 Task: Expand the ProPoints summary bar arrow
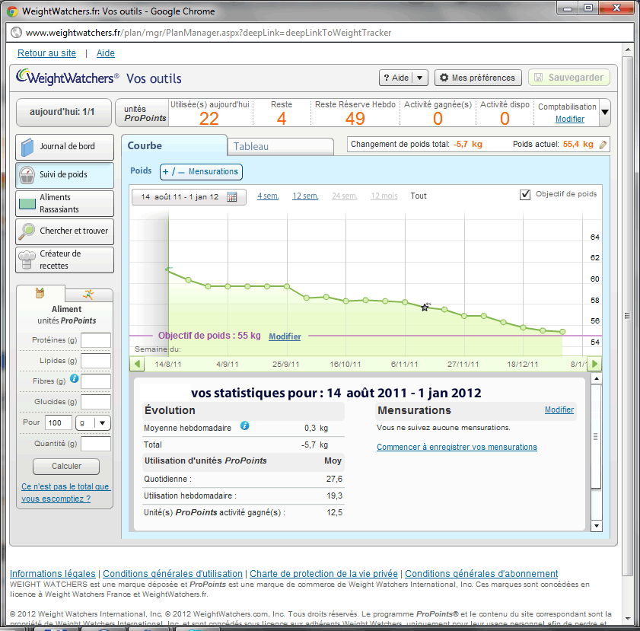pos(605,112)
